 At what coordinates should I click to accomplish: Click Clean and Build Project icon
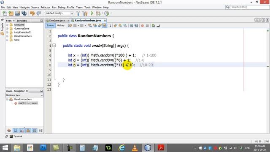pos(85,13)
